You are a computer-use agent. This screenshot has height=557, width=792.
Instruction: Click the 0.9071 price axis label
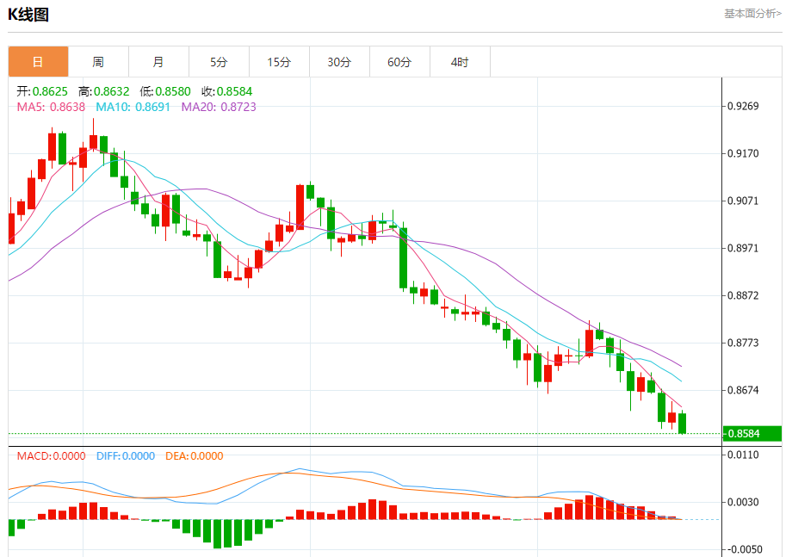pyautogui.click(x=743, y=201)
